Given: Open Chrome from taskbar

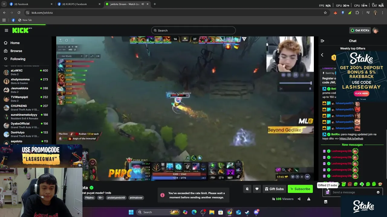Looking at the screenshot, I should (229, 212).
